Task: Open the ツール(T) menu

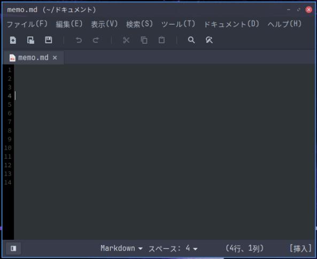Action: tap(178, 24)
